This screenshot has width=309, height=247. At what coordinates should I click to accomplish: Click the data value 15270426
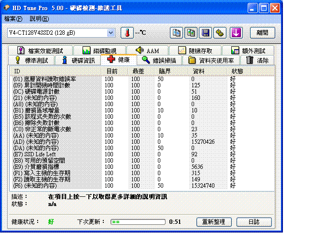(x=203, y=142)
